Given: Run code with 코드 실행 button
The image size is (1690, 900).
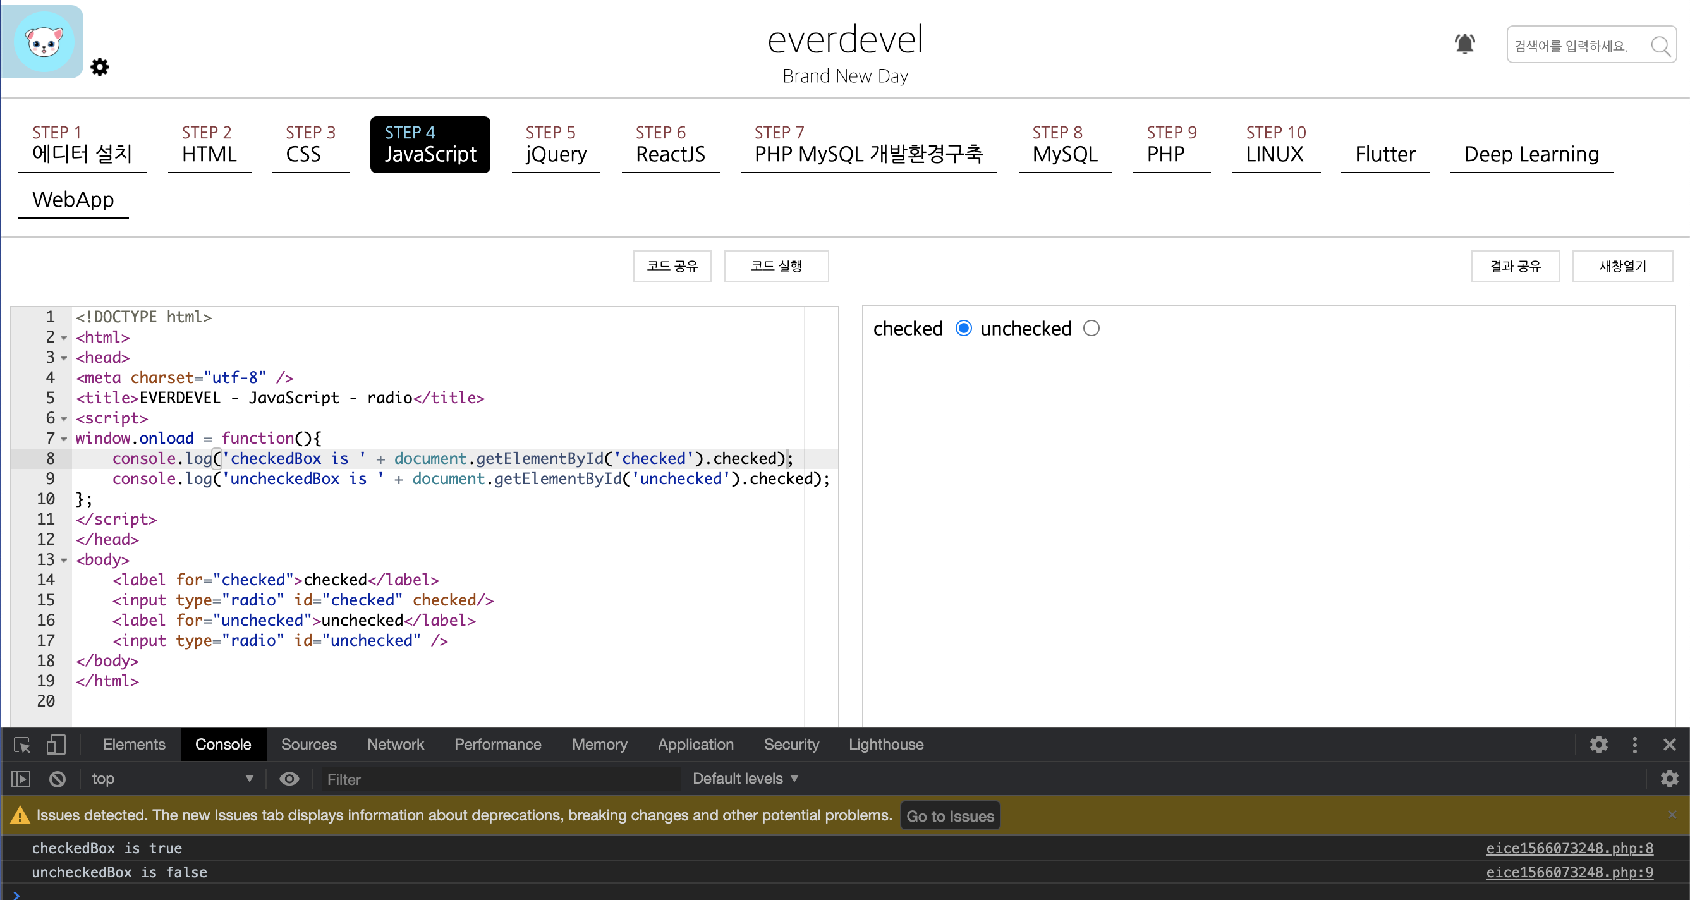Looking at the screenshot, I should tap(776, 265).
